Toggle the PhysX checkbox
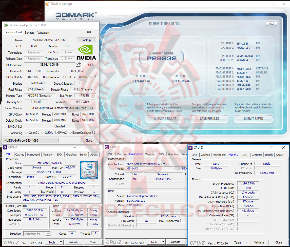The height and width of the screenshot is (247, 290). (x=57, y=133)
